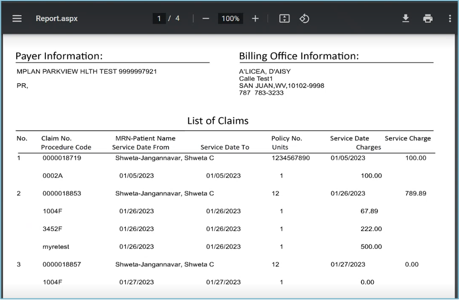Click the current page number field

tap(159, 18)
